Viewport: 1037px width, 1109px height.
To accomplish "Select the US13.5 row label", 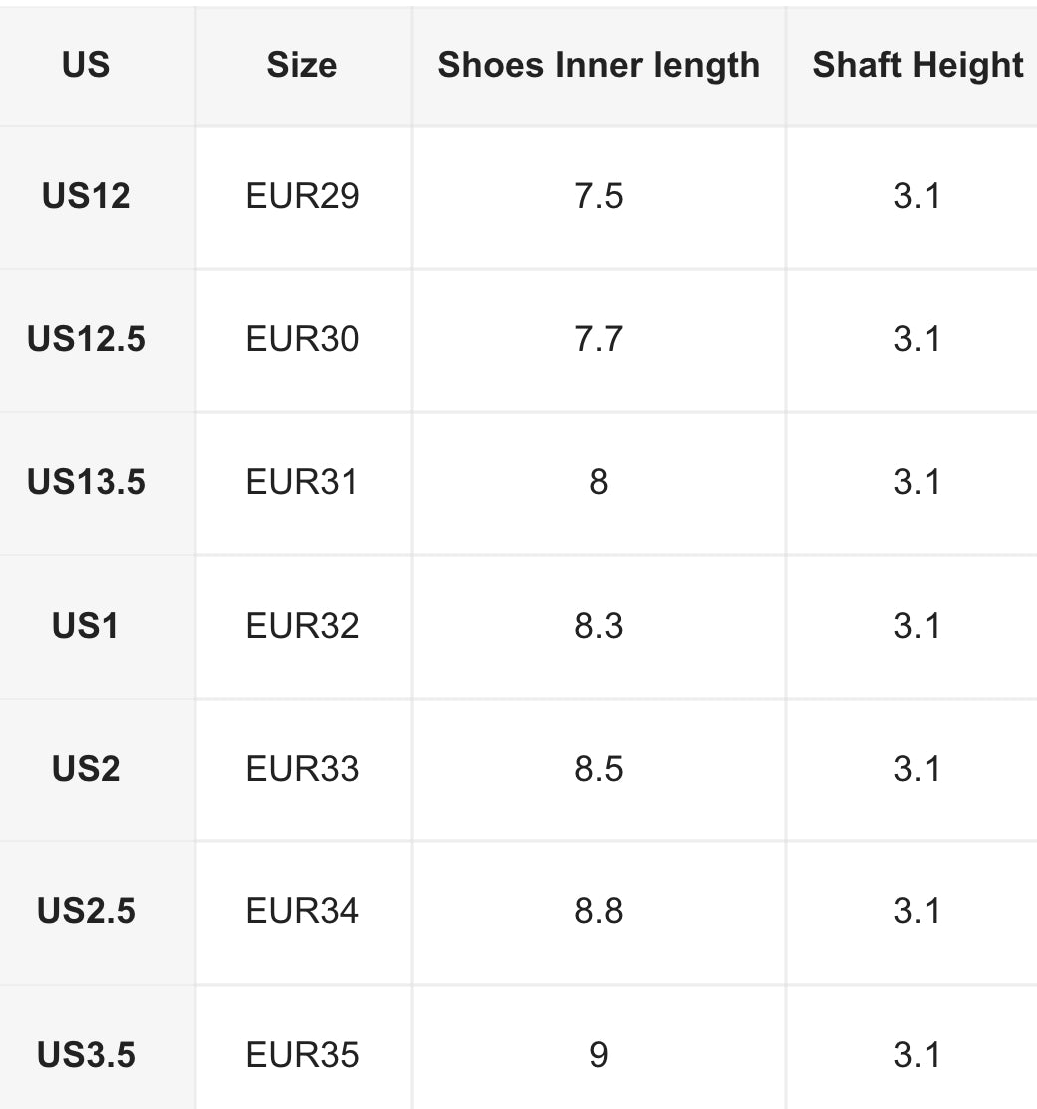I will click(x=86, y=482).
